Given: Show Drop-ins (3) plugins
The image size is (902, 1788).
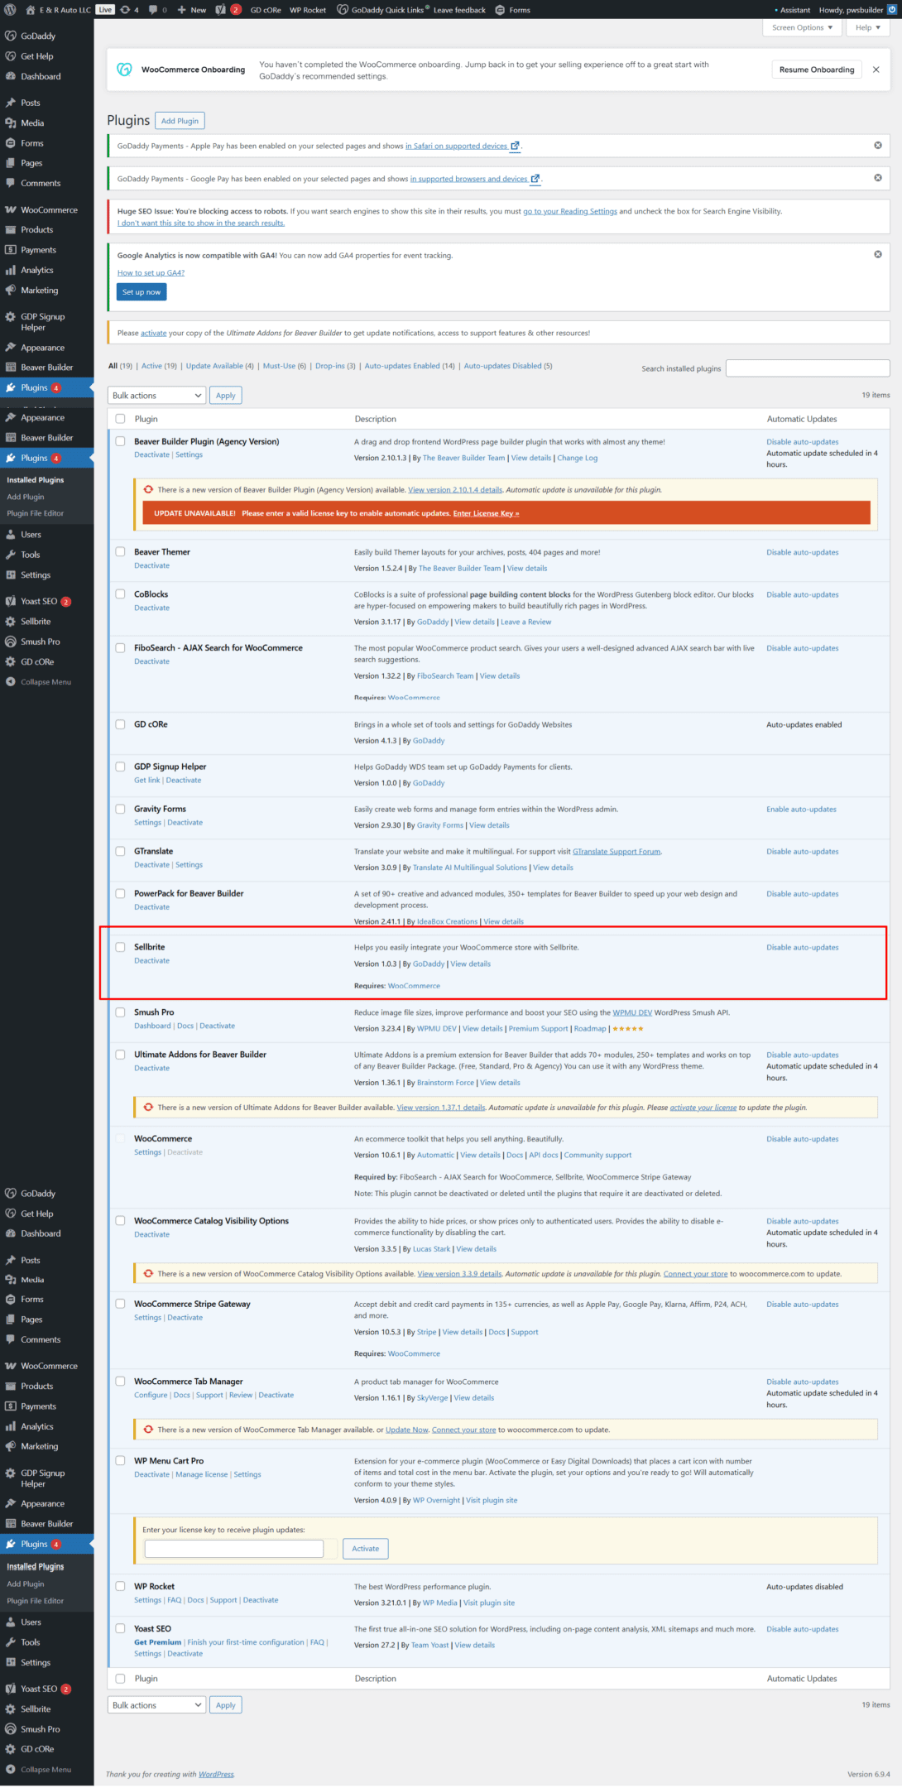Looking at the screenshot, I should (x=335, y=366).
